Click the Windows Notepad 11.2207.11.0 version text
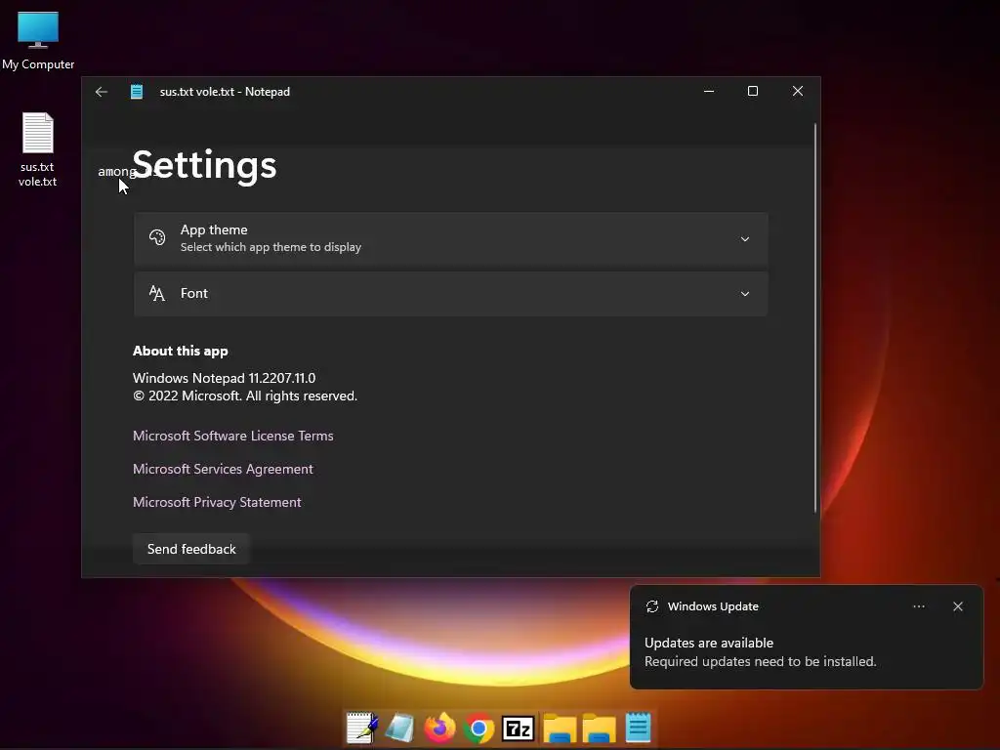This screenshot has width=1000, height=750. pyautogui.click(x=224, y=378)
